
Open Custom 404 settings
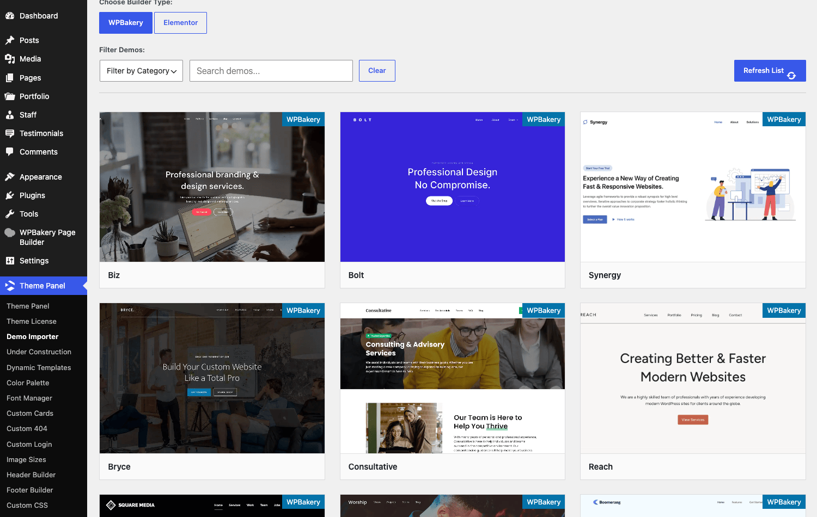click(x=27, y=428)
